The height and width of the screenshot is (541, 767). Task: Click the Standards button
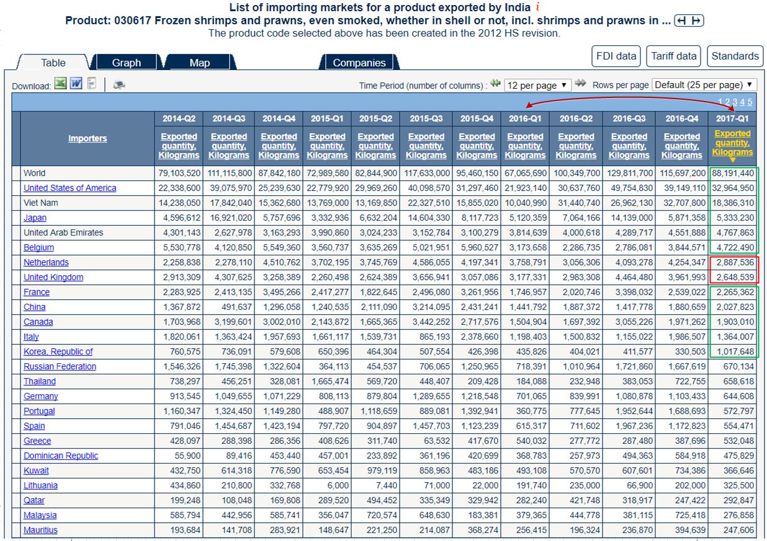pos(735,56)
